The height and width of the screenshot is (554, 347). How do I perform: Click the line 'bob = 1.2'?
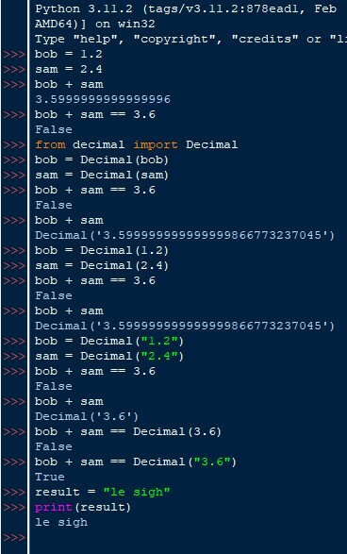pyautogui.click(x=69, y=54)
